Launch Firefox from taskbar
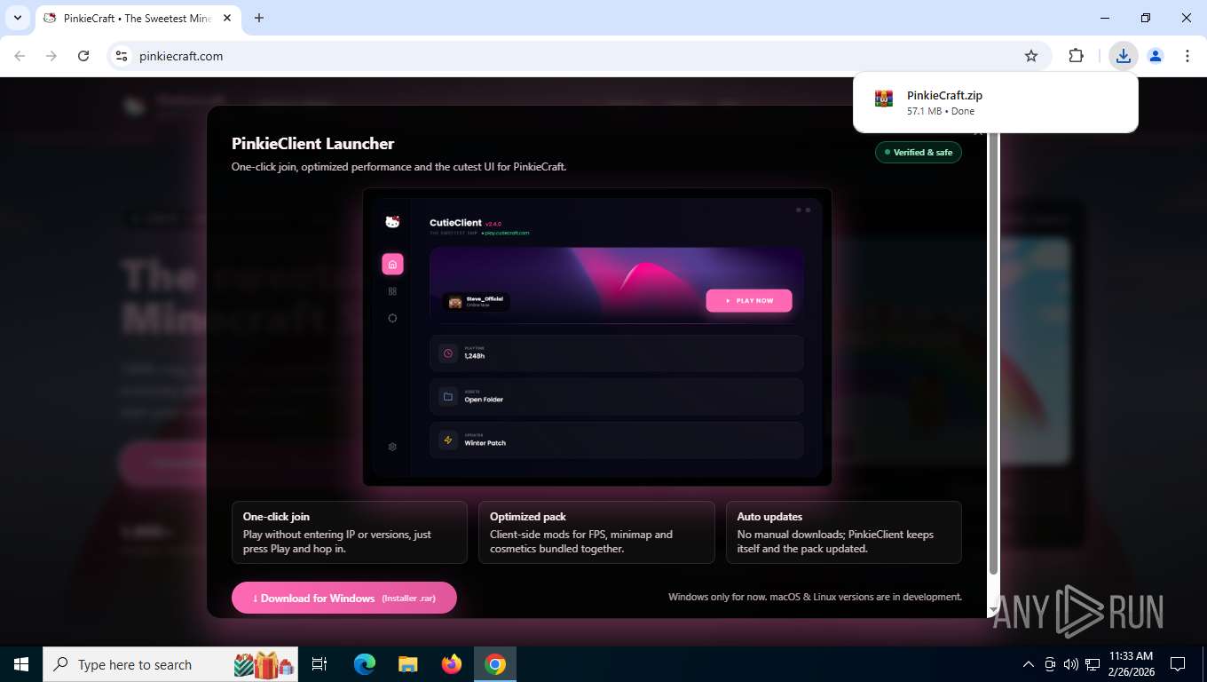Image resolution: width=1207 pixels, height=682 pixels. click(x=452, y=664)
